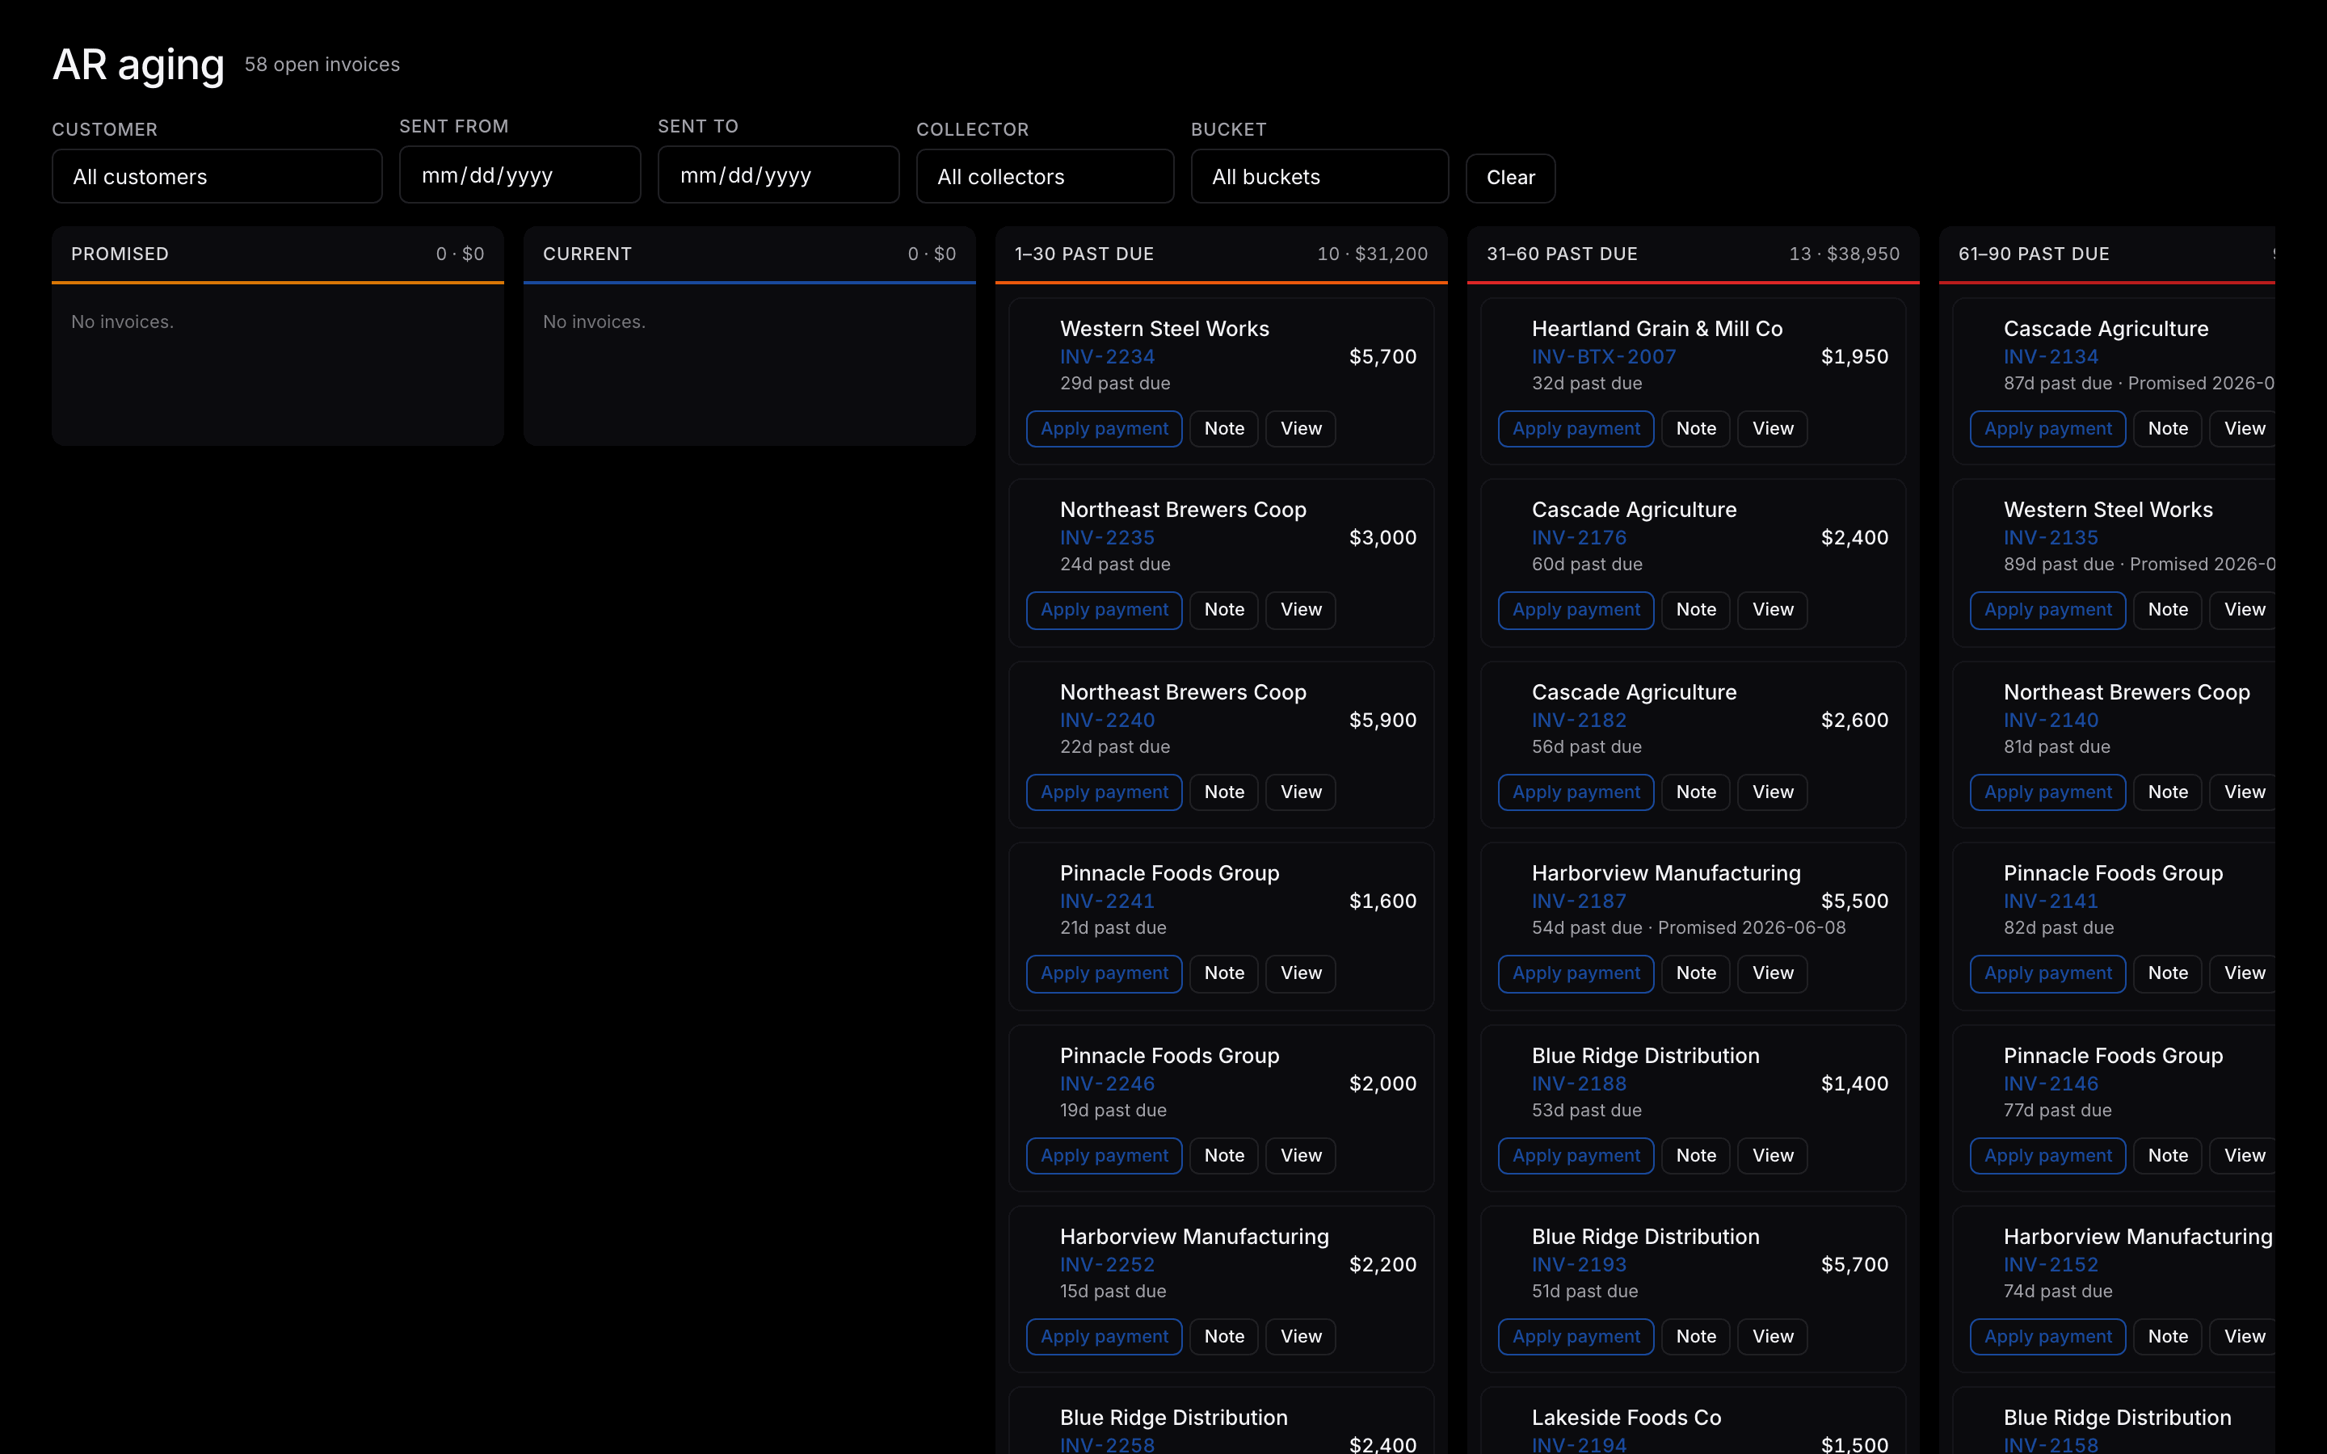The image size is (2327, 1454).
Task: Apply payment to Western Steel Works INV-2135
Action: 2047,610
